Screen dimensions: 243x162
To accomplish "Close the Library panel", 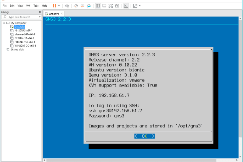I will (x=40, y=12).
